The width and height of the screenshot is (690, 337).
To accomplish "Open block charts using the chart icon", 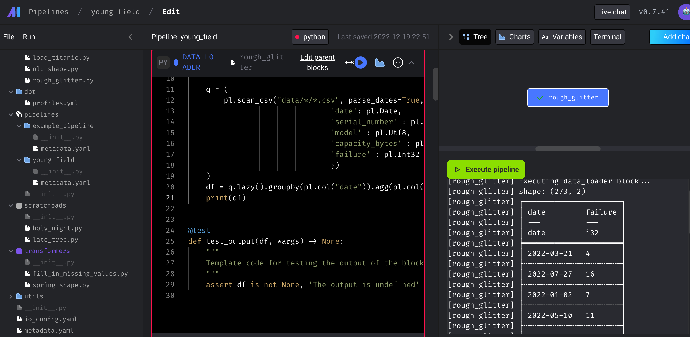I will pyautogui.click(x=380, y=63).
